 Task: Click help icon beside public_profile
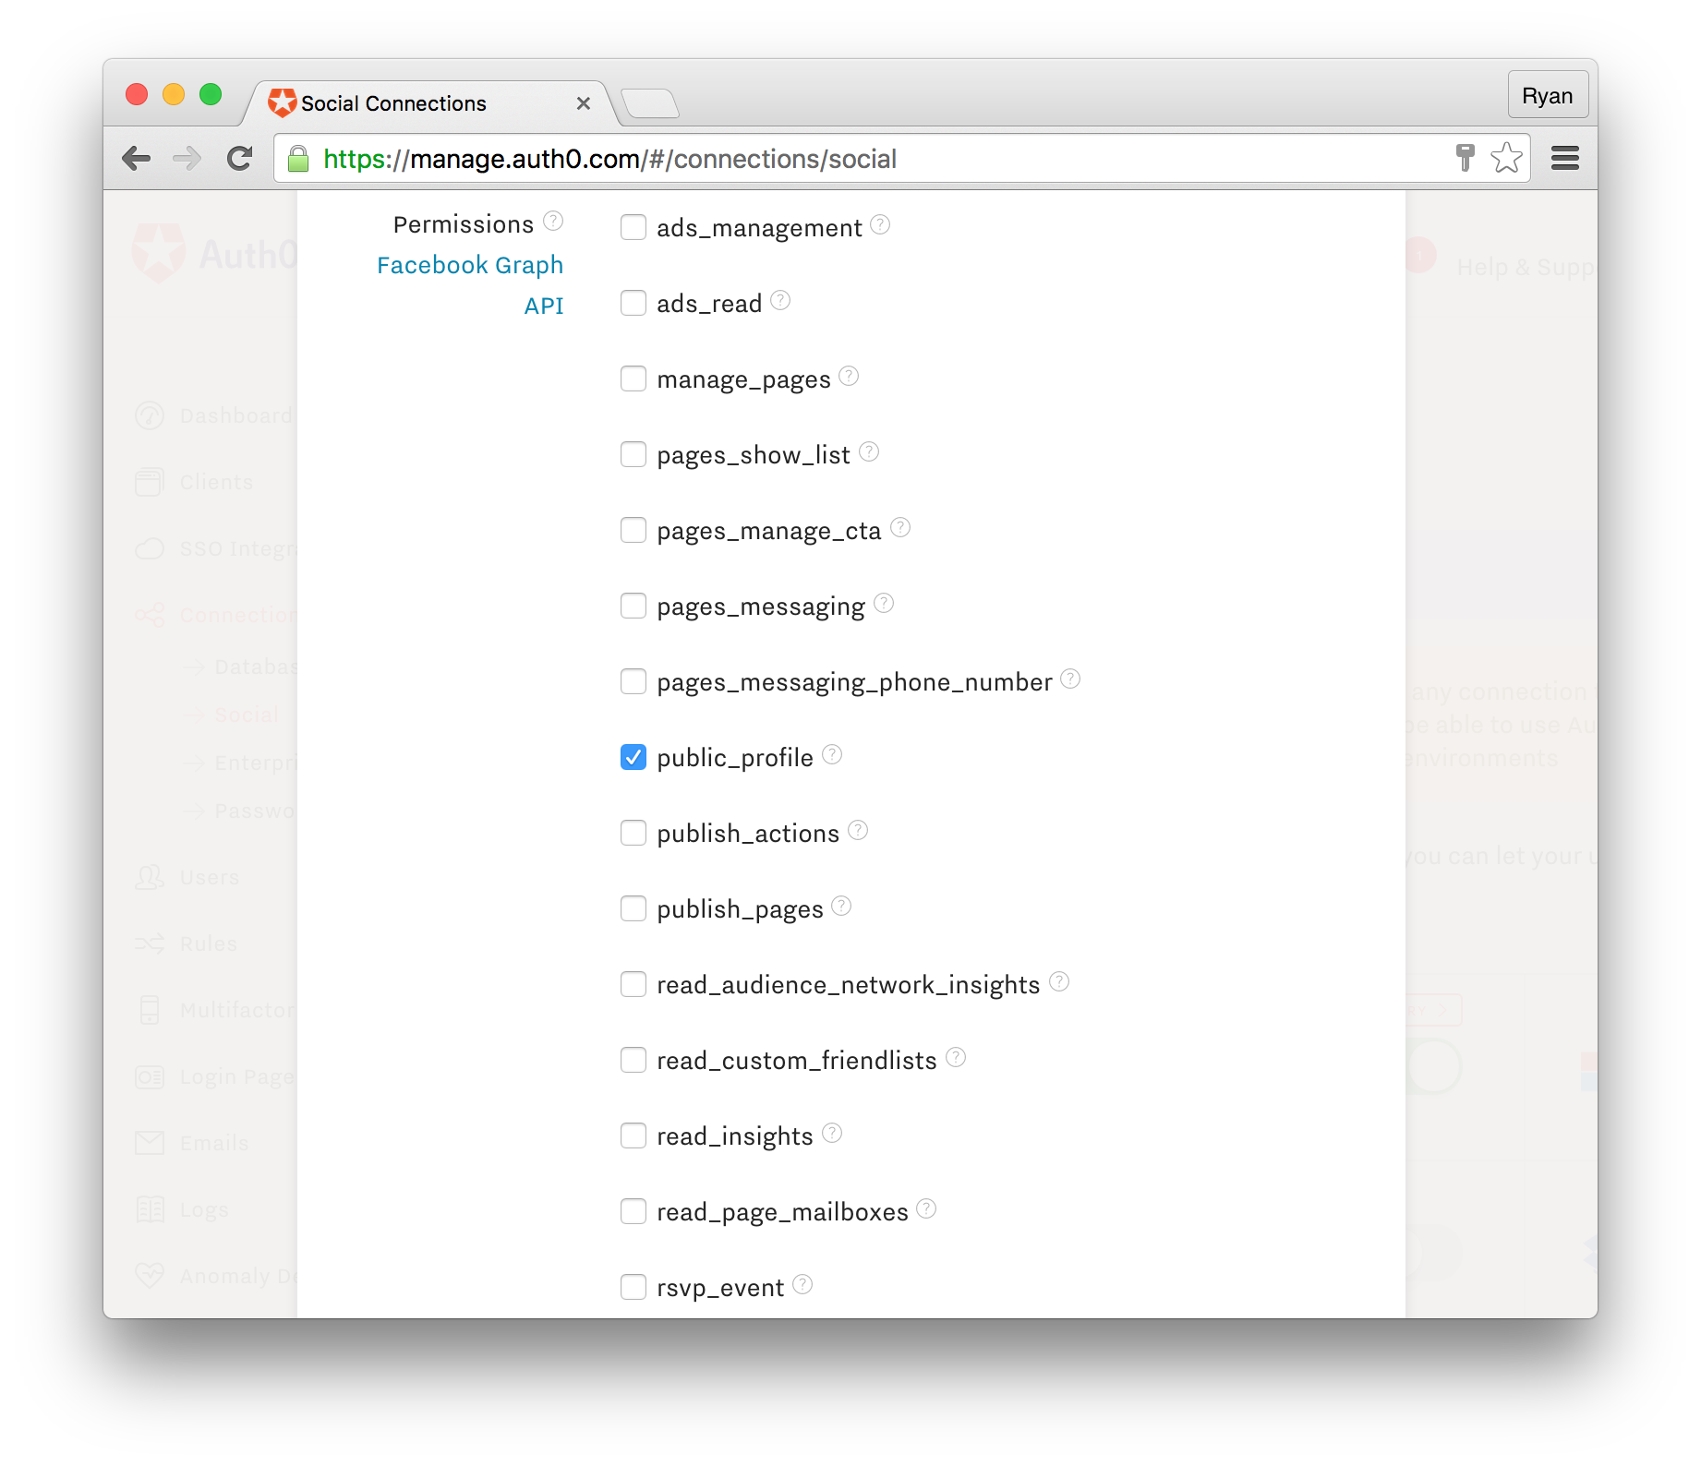pyautogui.click(x=832, y=754)
